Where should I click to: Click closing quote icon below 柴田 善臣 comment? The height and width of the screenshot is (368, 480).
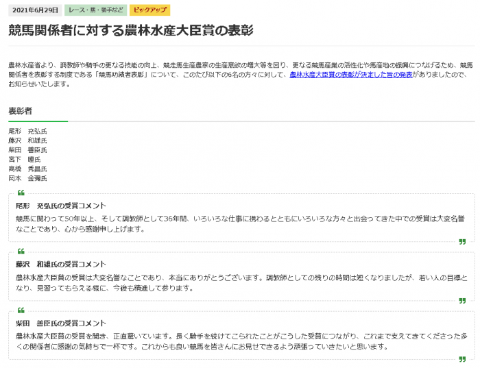(x=462, y=359)
